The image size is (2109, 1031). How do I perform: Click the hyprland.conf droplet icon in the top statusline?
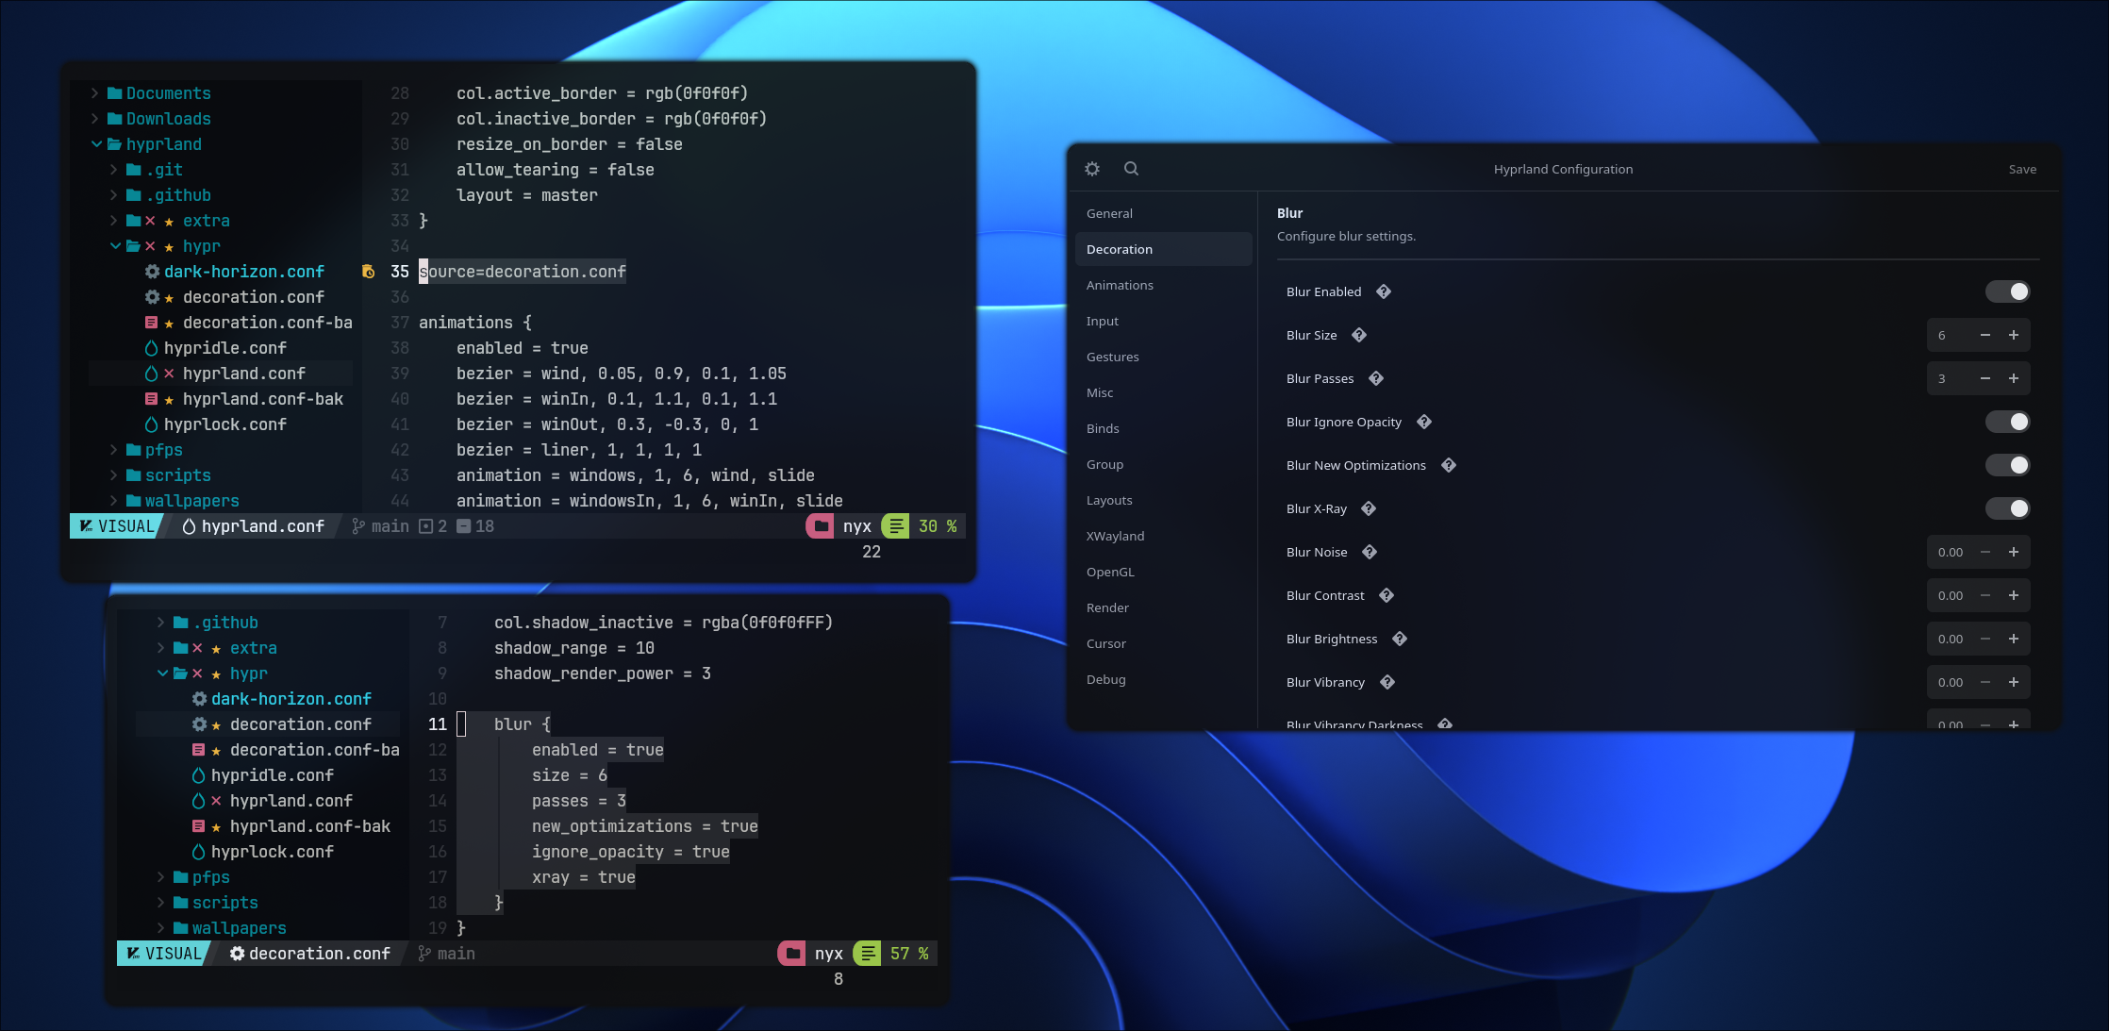pyautogui.click(x=189, y=526)
